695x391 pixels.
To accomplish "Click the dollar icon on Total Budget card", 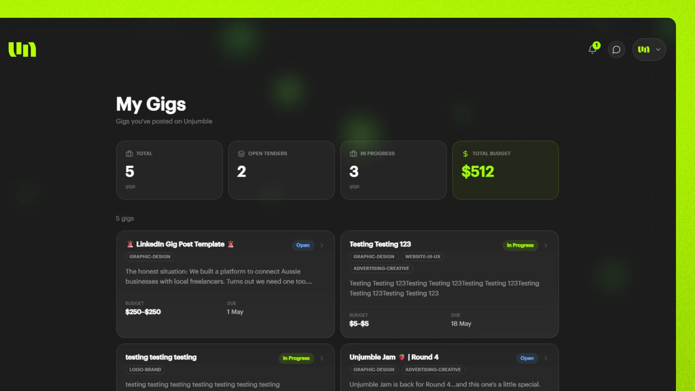I will coord(465,153).
